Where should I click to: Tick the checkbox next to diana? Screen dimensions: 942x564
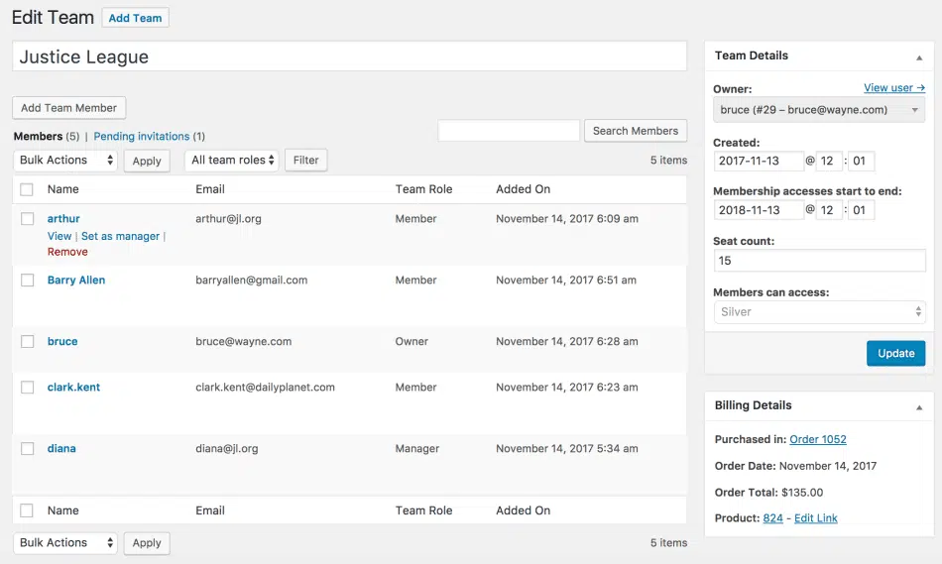pos(27,449)
